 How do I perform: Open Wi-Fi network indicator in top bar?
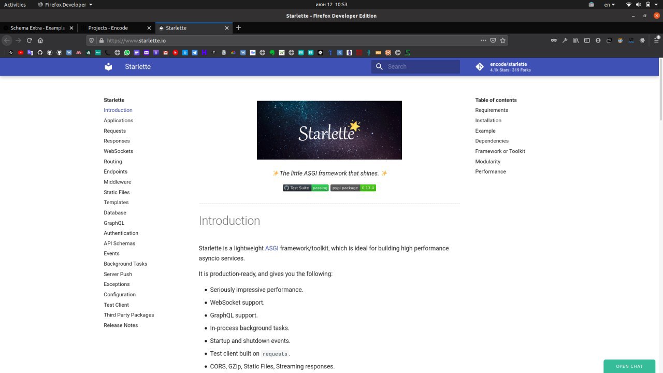point(629,5)
